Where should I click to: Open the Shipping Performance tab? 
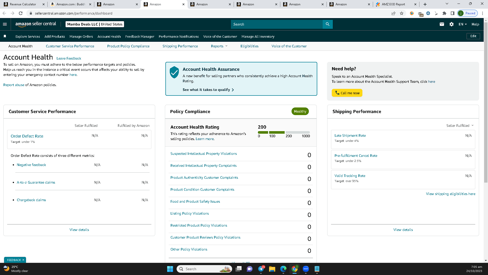(x=180, y=46)
